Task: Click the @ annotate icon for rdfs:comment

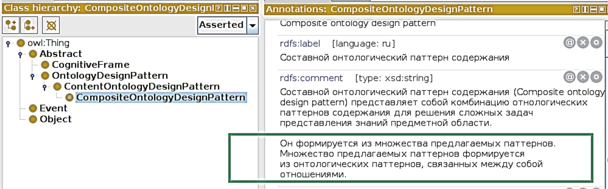Action: [x=569, y=77]
